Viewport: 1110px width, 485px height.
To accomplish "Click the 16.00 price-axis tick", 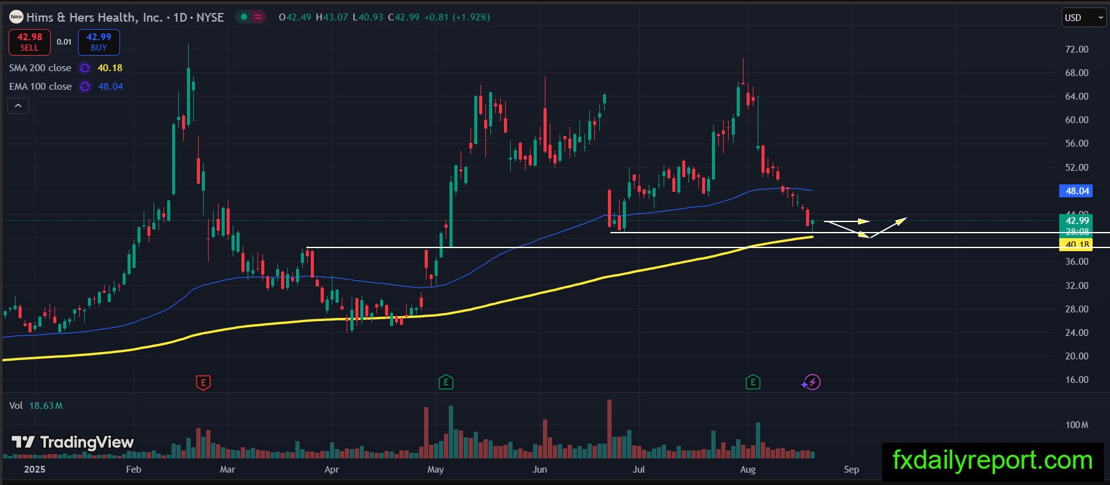I will point(1077,380).
